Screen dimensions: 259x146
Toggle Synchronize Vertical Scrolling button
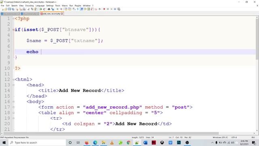[x=66, y=9]
